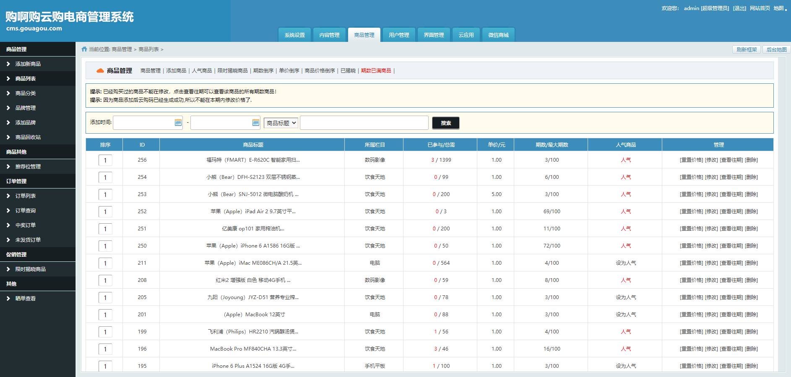Click the chevron icon beside 晒单查看
This screenshot has width=791, height=377.
click(x=8, y=298)
